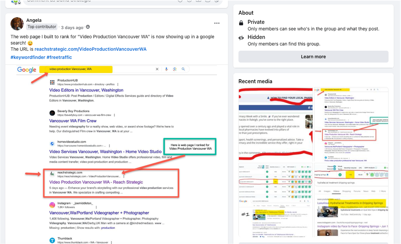Click the Top contributor badge
This screenshot has width=401, height=244.
tap(42, 27)
